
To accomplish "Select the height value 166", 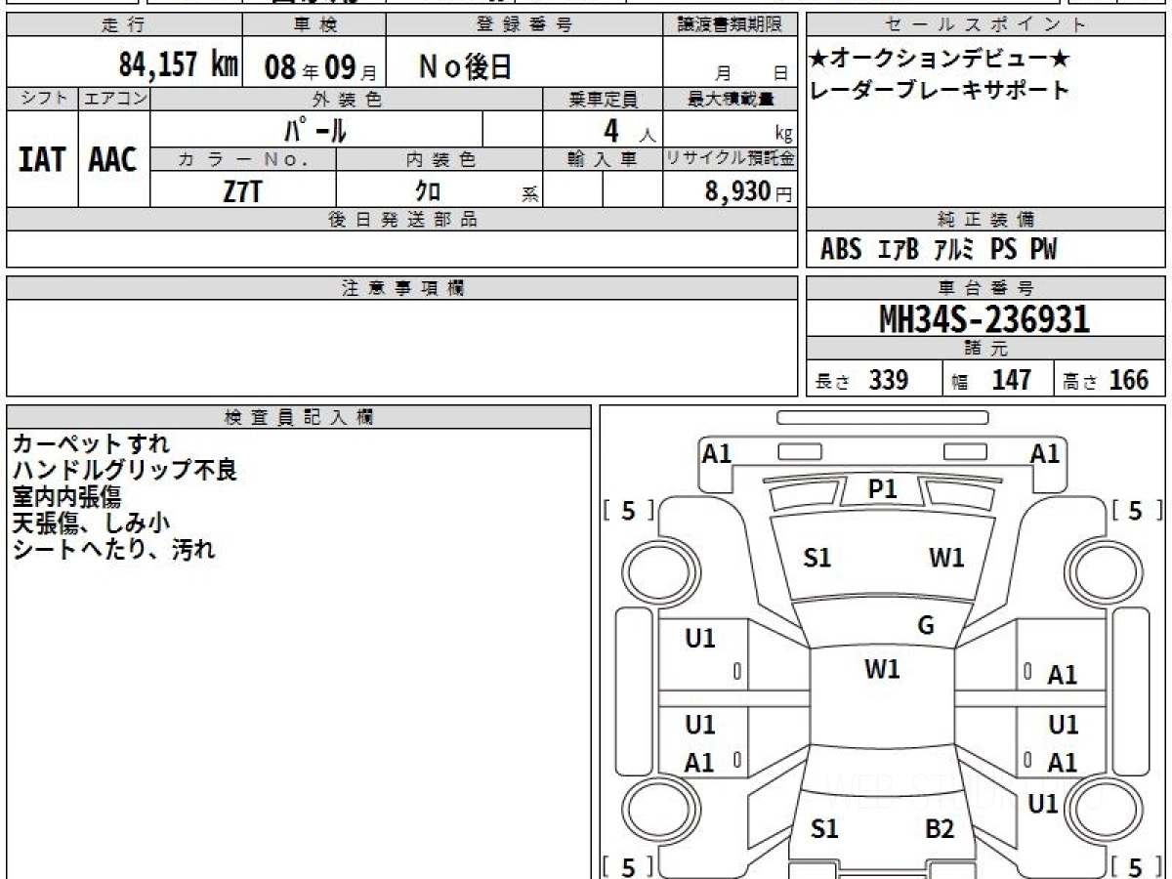I will (1129, 380).
